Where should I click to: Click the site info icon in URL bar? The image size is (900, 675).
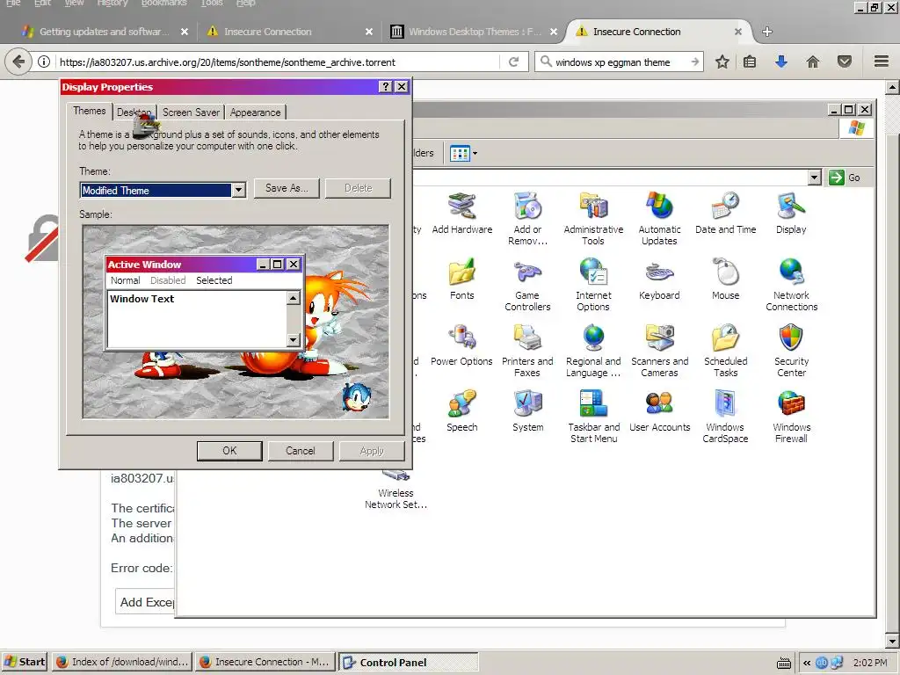pos(44,62)
